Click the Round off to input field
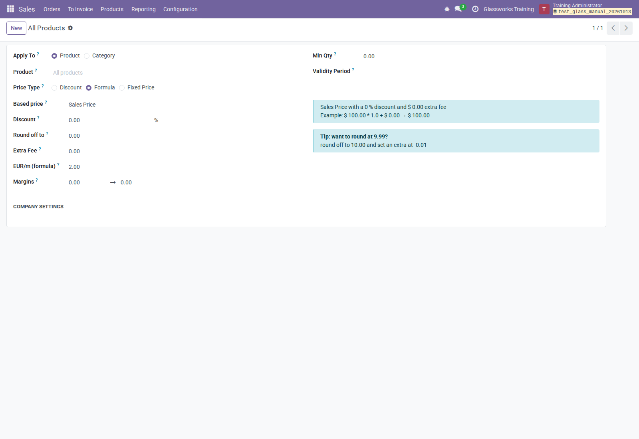The width and height of the screenshot is (639, 439). point(114,136)
